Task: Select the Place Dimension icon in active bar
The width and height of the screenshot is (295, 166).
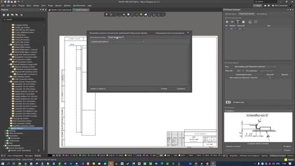Action: tap(154, 14)
